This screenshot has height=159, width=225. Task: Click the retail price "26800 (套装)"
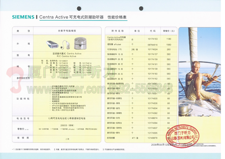click(67, 125)
